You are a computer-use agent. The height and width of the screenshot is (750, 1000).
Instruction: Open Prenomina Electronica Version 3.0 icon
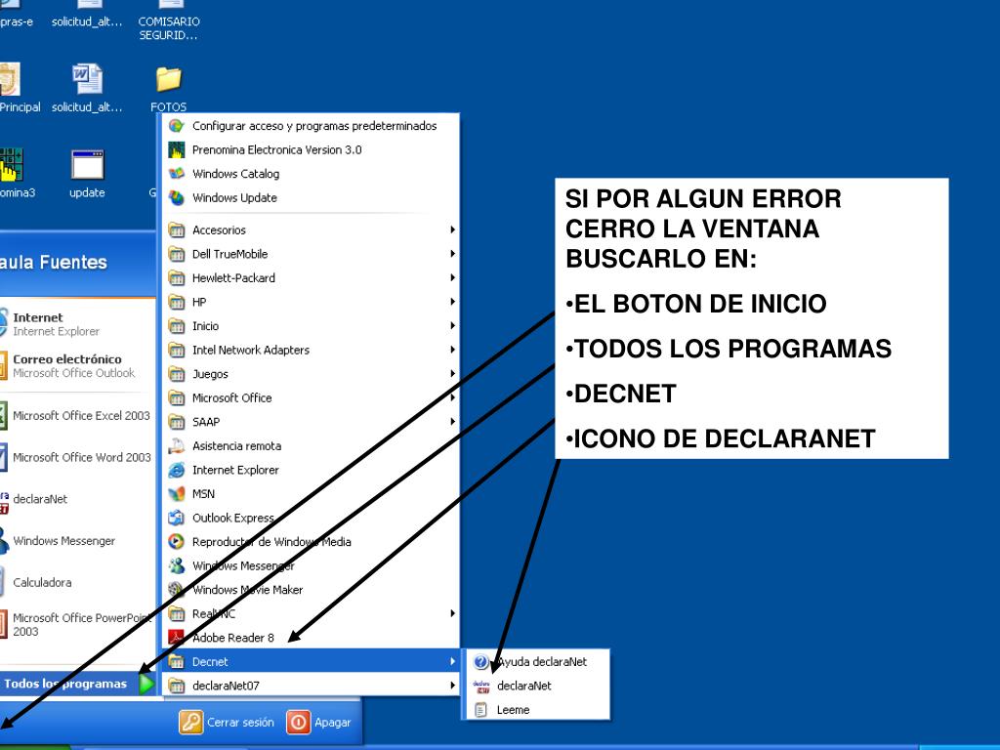tap(177, 149)
